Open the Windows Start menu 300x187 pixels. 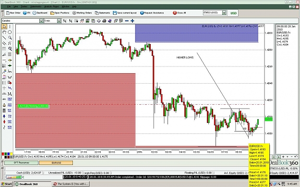point(7,184)
